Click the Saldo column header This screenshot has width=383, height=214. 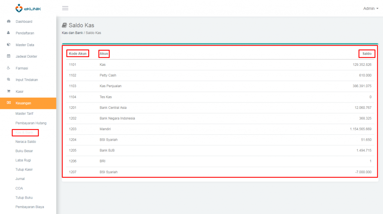(367, 54)
